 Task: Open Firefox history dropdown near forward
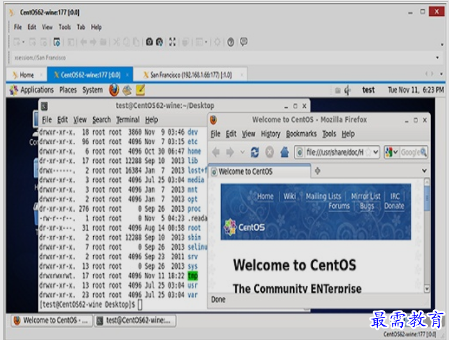pos(242,152)
